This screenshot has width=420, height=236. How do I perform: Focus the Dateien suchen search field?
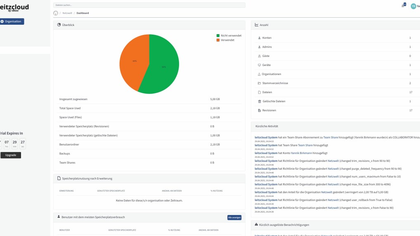tap(149, 5)
